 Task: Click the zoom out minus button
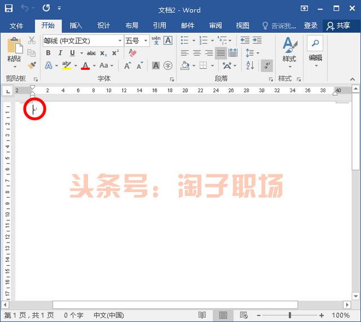pyautogui.click(x=259, y=316)
